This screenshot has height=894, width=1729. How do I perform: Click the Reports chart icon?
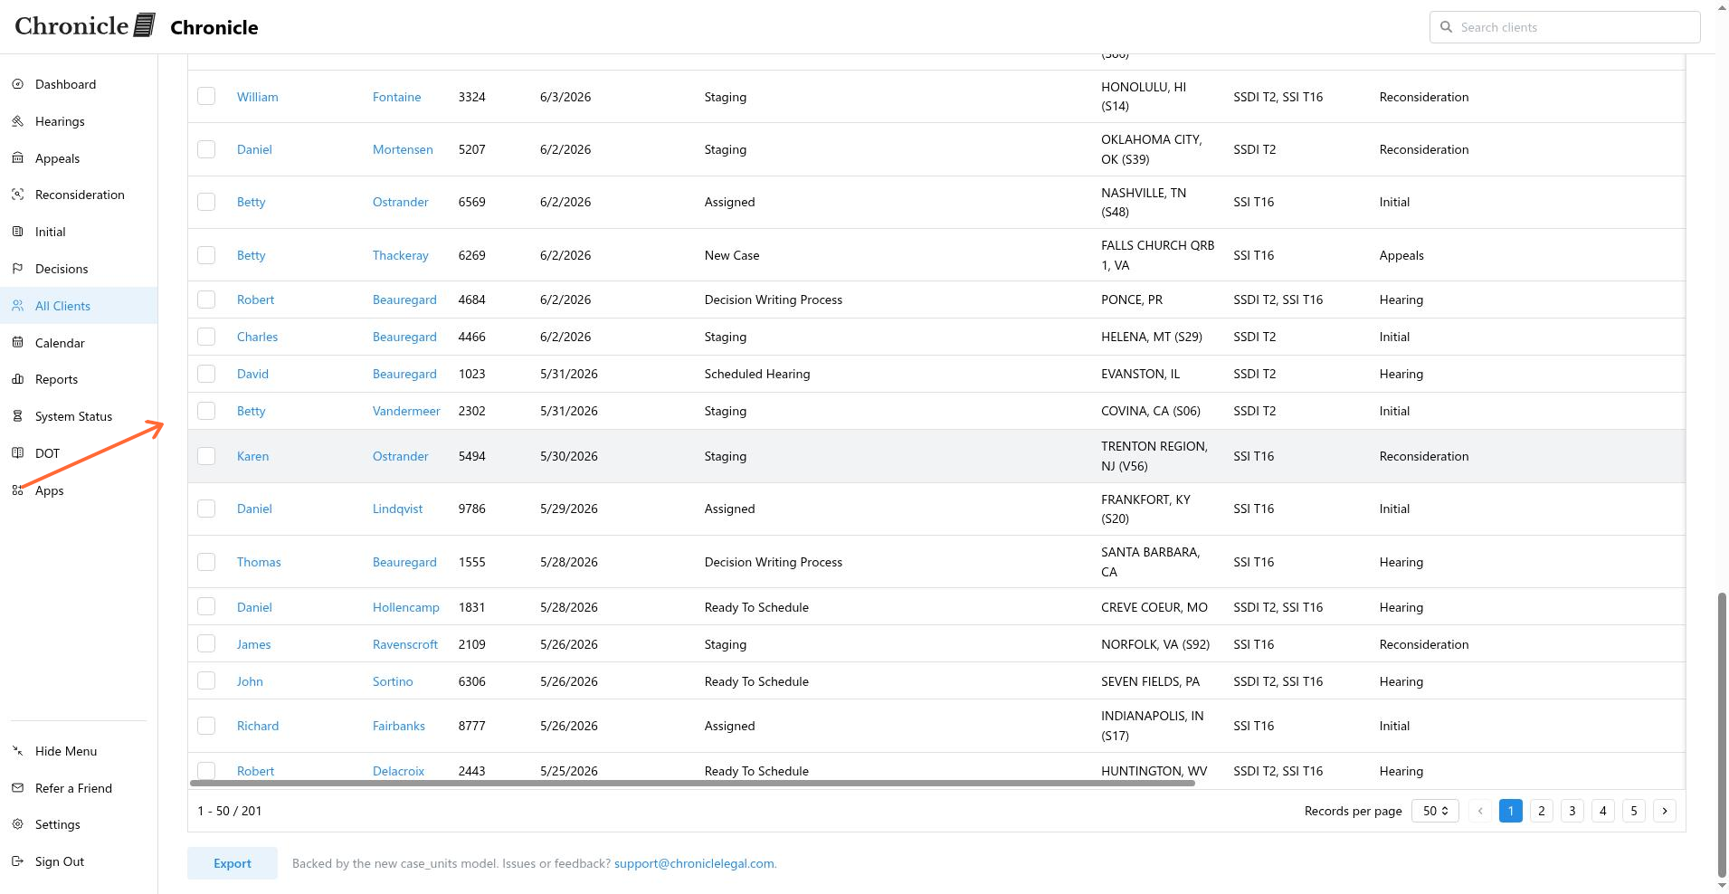(17, 379)
